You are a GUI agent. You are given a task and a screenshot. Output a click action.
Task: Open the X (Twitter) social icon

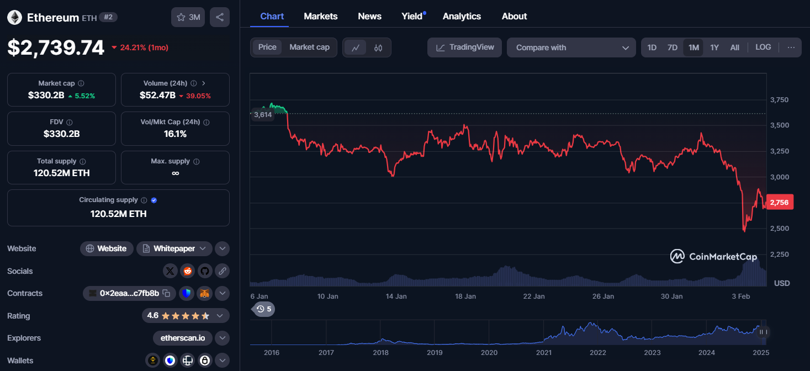(x=170, y=271)
